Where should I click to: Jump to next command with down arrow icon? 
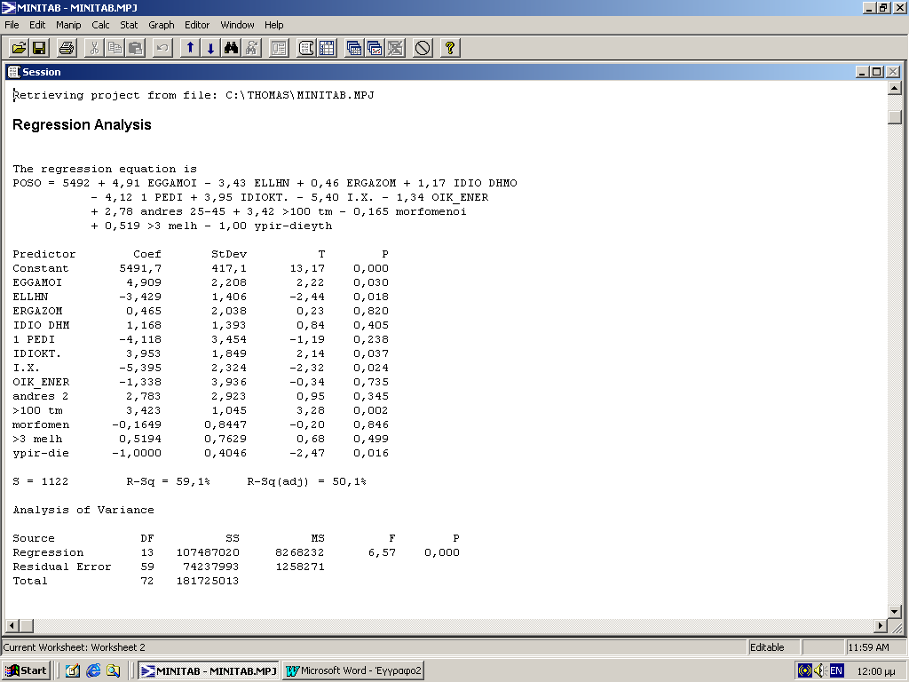pyautogui.click(x=210, y=48)
